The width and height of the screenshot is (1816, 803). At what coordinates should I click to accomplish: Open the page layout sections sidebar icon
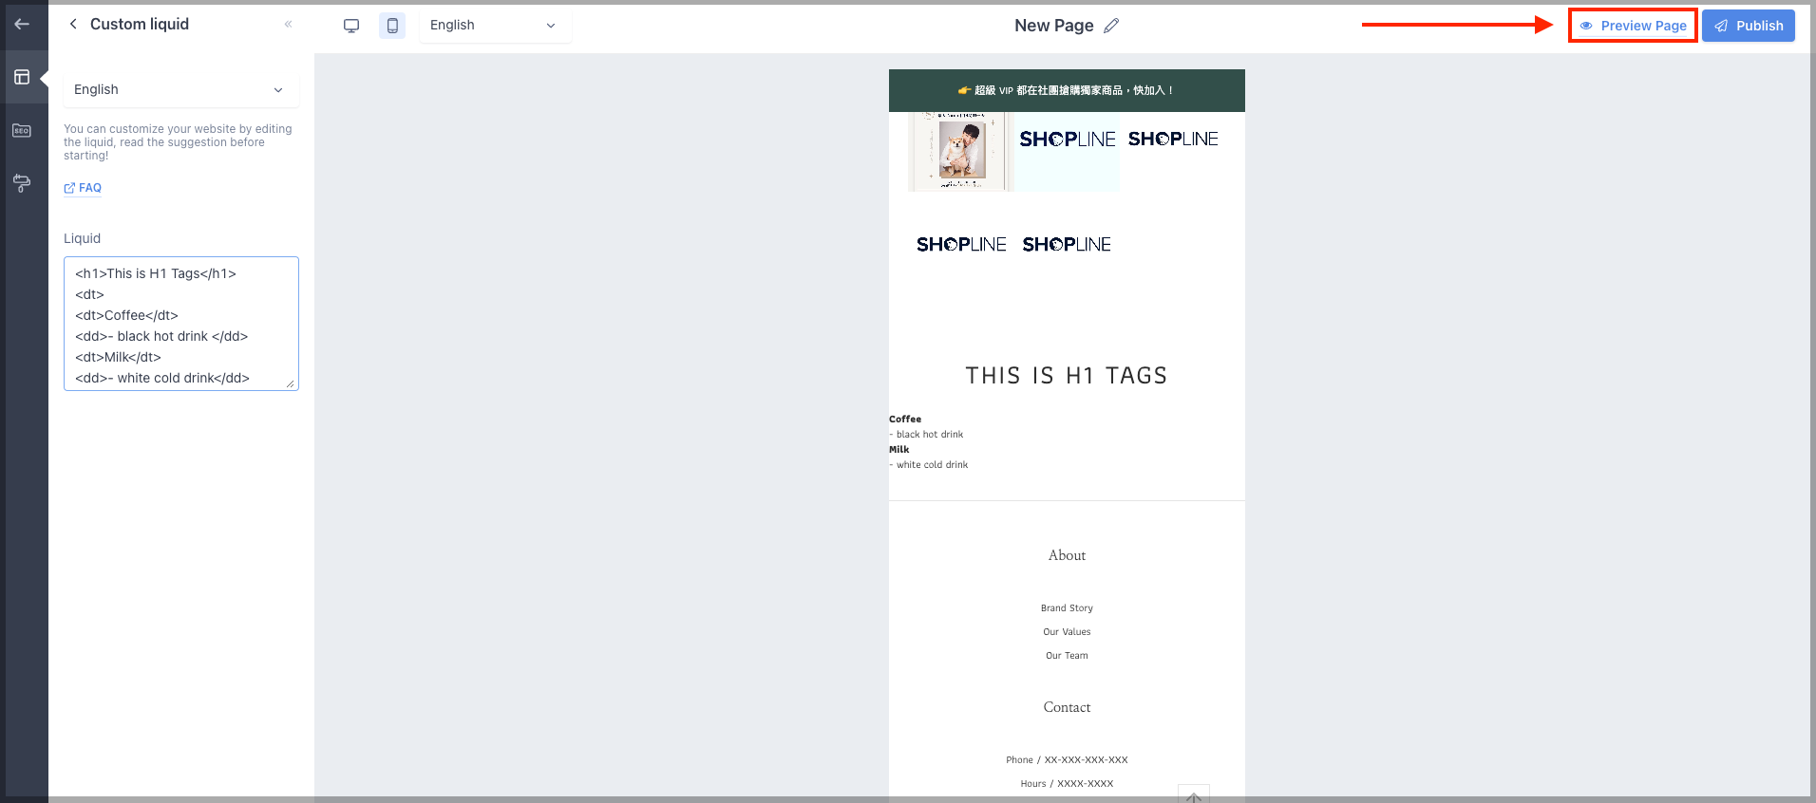pyautogui.click(x=22, y=77)
